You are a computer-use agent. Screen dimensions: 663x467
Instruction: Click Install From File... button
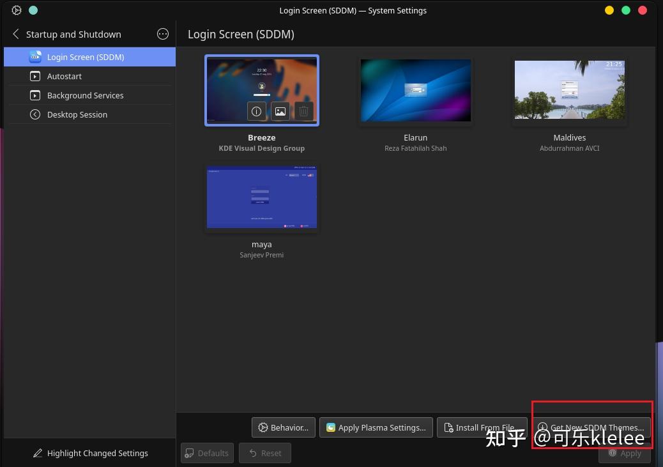(482, 427)
